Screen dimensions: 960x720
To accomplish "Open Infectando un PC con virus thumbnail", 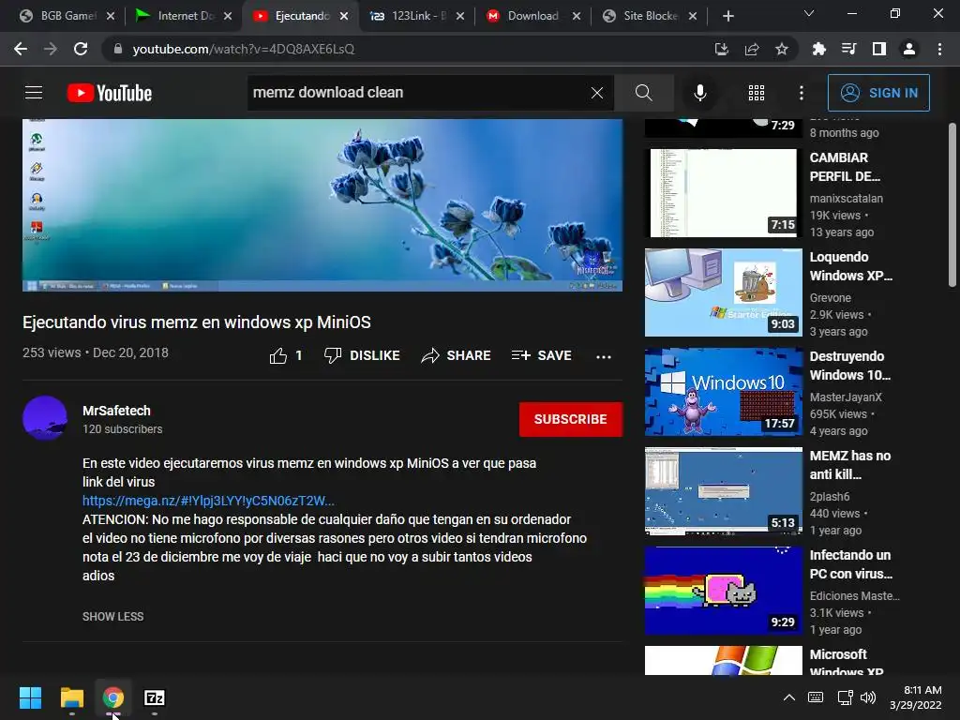I will [x=723, y=591].
